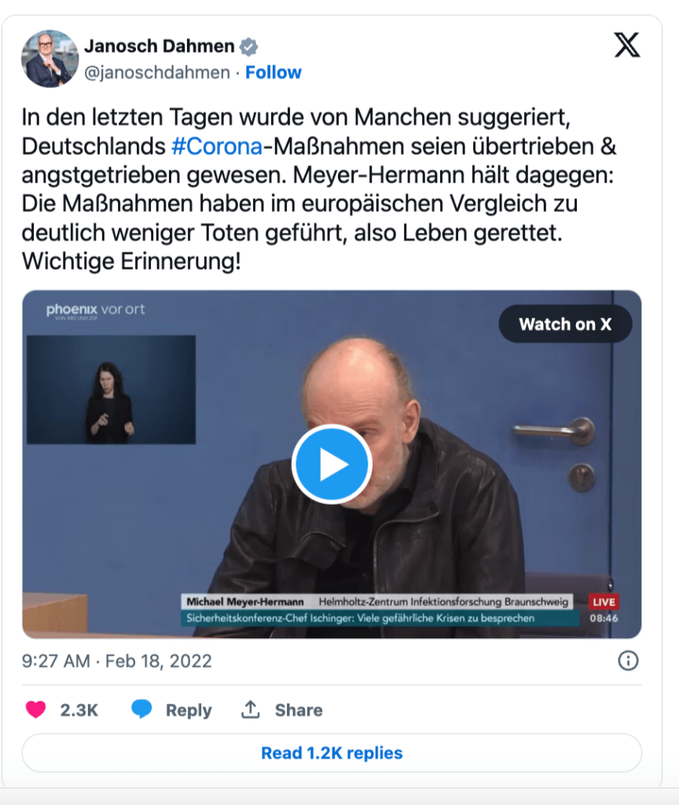Open the #Corona hashtag

(217, 146)
